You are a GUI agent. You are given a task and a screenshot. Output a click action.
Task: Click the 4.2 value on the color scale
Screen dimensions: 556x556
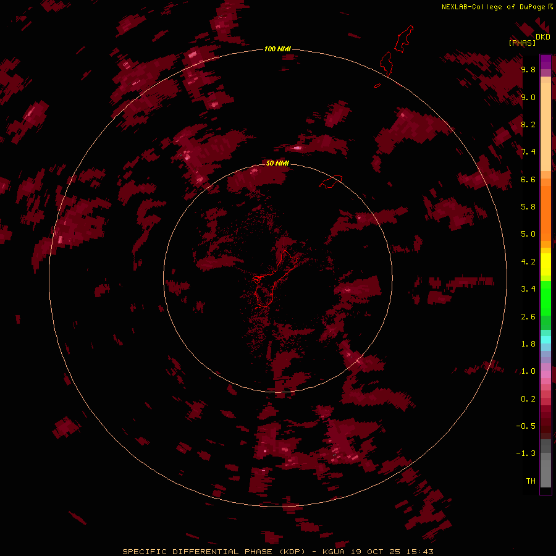pyautogui.click(x=528, y=262)
